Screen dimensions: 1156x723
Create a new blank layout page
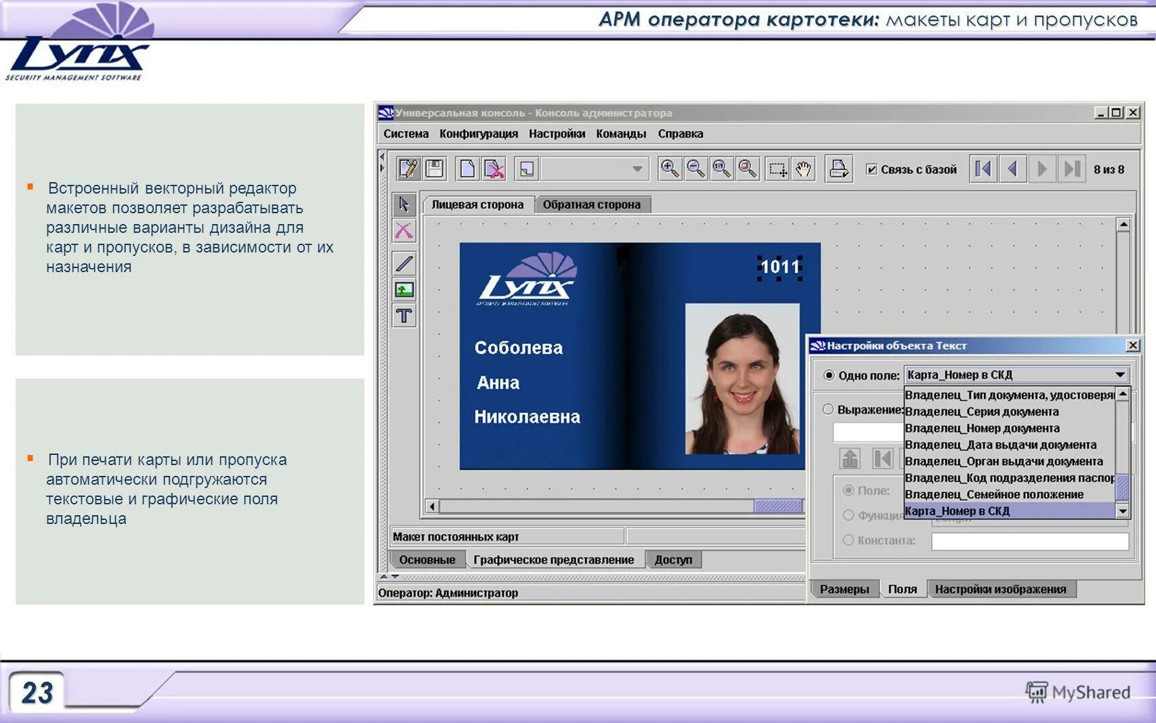point(467,169)
